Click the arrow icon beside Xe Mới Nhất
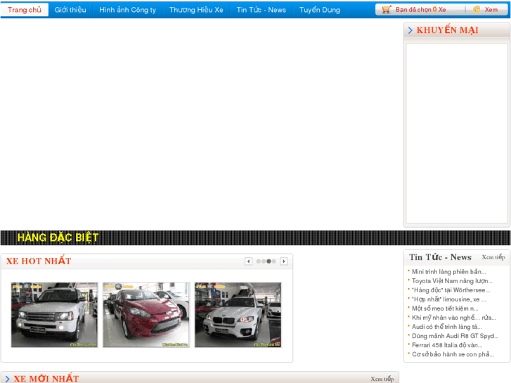The image size is (511, 383). coord(7,379)
